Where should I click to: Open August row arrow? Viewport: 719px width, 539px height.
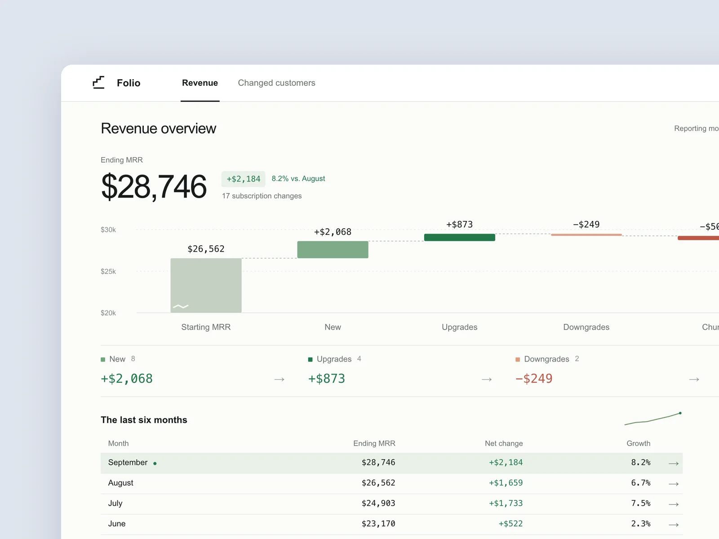(x=674, y=484)
